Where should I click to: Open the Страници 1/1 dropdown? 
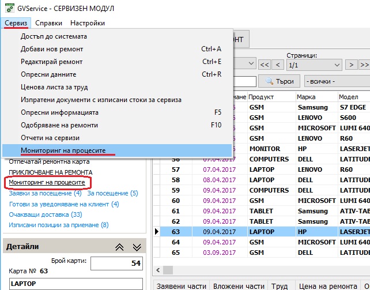(x=314, y=65)
